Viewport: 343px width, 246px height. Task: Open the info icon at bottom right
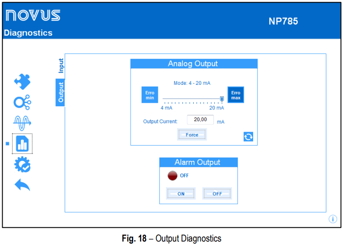[333, 219]
